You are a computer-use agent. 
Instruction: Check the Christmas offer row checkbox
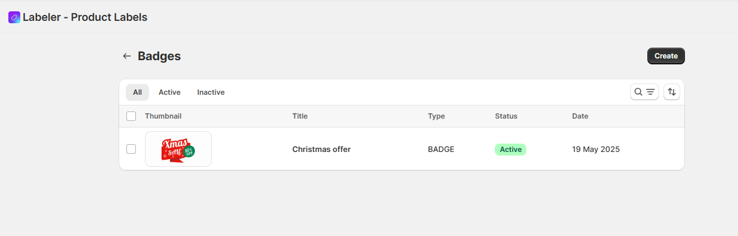pyautogui.click(x=131, y=149)
